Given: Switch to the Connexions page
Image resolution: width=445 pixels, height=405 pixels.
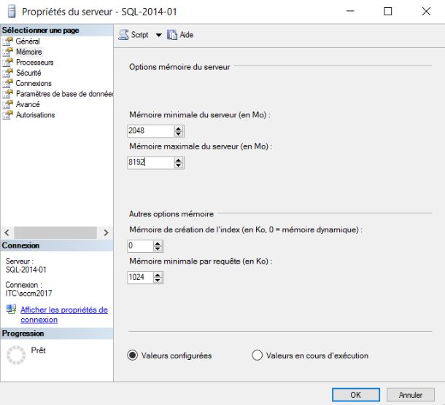Looking at the screenshot, I should click(x=34, y=83).
